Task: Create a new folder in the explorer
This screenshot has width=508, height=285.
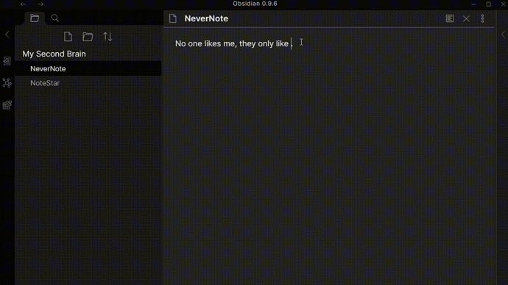Action: pos(88,37)
